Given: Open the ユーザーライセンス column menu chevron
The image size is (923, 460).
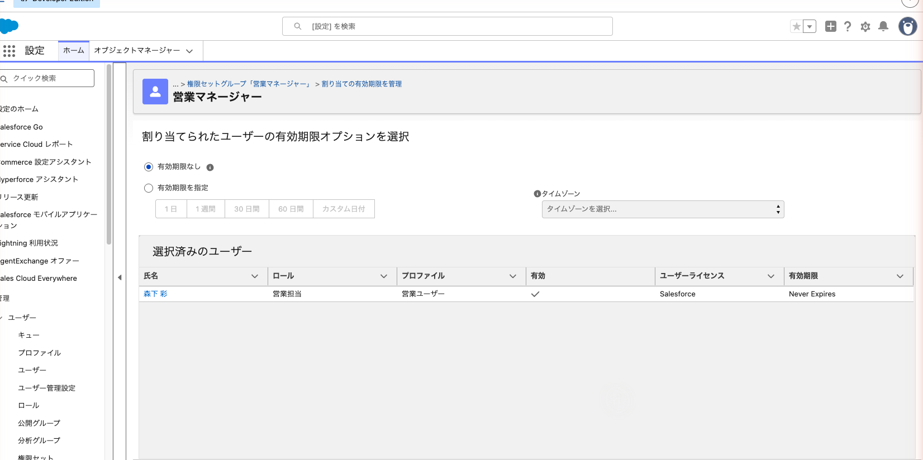Looking at the screenshot, I should [771, 276].
